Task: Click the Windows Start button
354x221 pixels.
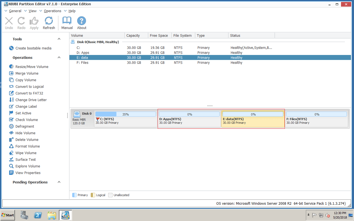Action: click(x=7, y=215)
